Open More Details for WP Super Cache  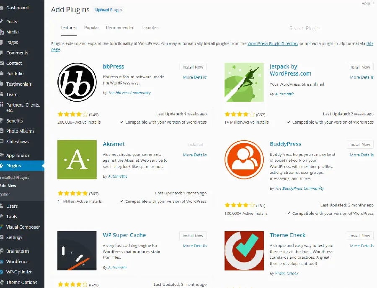click(x=195, y=246)
